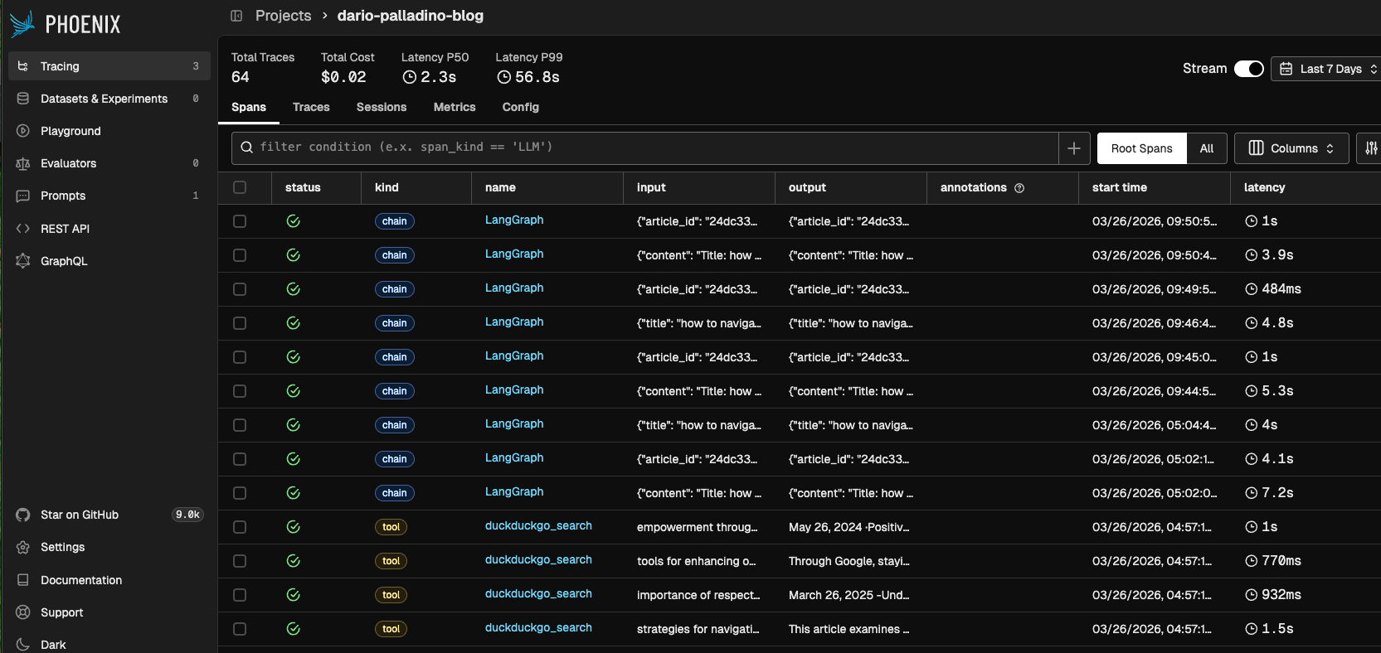Click the annotations help info icon

coord(1019,188)
